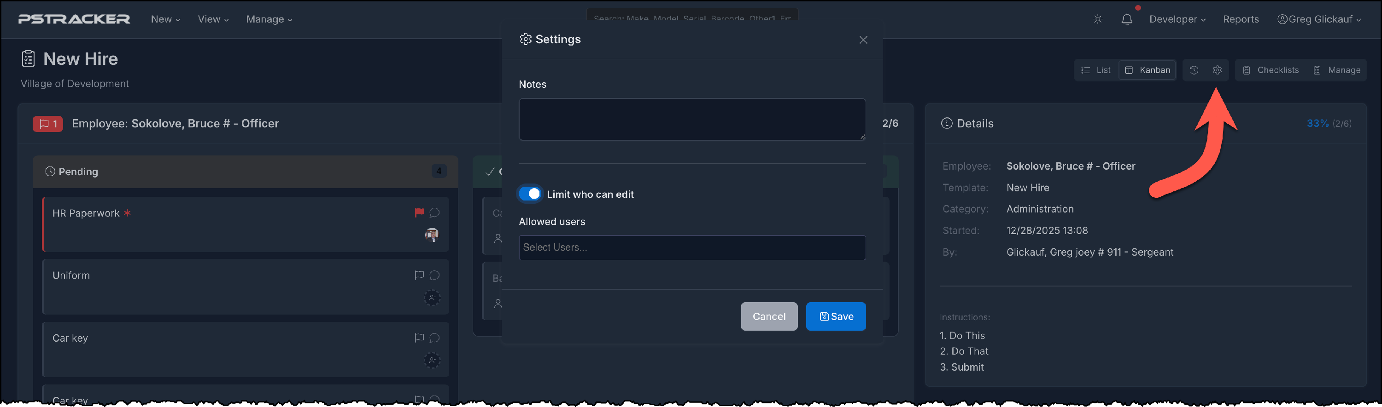1382x407 pixels.
Task: Switch to Kanban view
Action: pyautogui.click(x=1147, y=70)
